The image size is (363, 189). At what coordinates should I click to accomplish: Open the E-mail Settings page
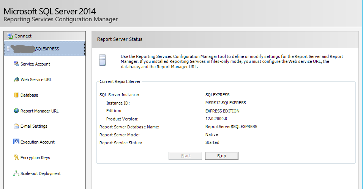34,126
